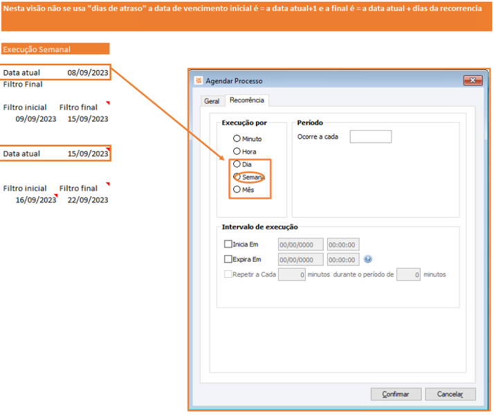Click the cell 22/09/2023
This screenshot has height=415, width=494.
pos(88,200)
